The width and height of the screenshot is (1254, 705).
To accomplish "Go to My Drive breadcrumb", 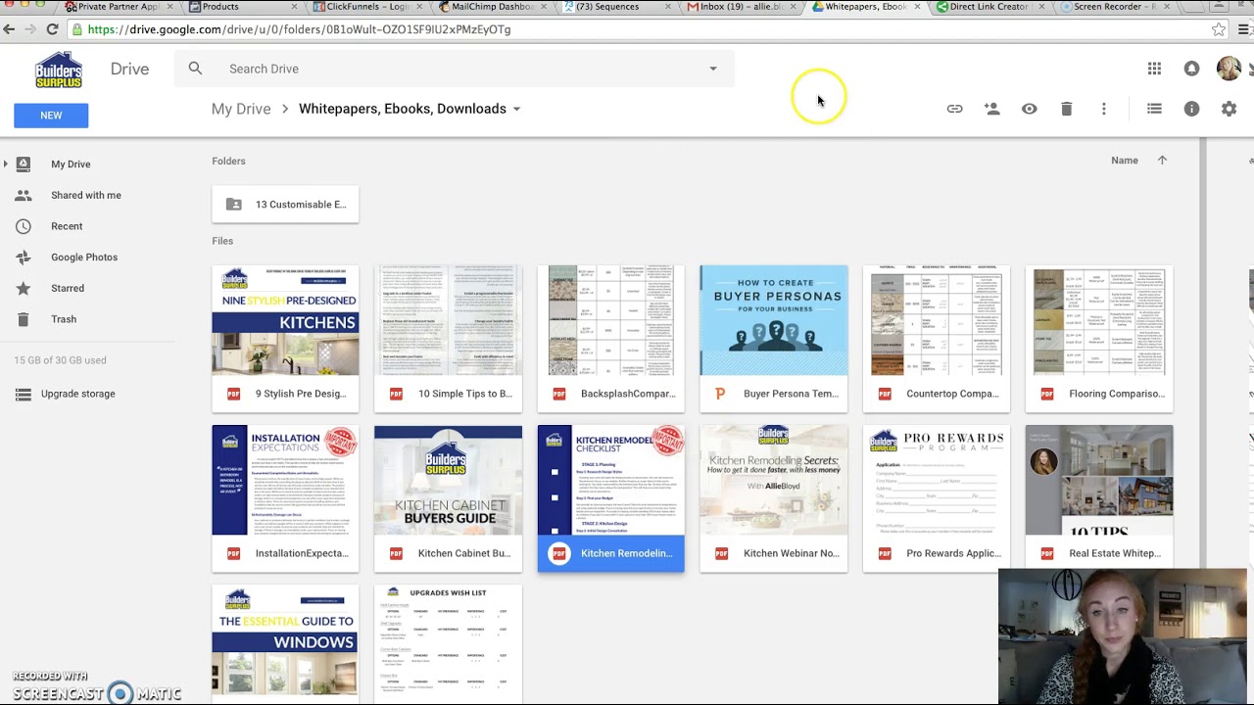I will point(241,109).
